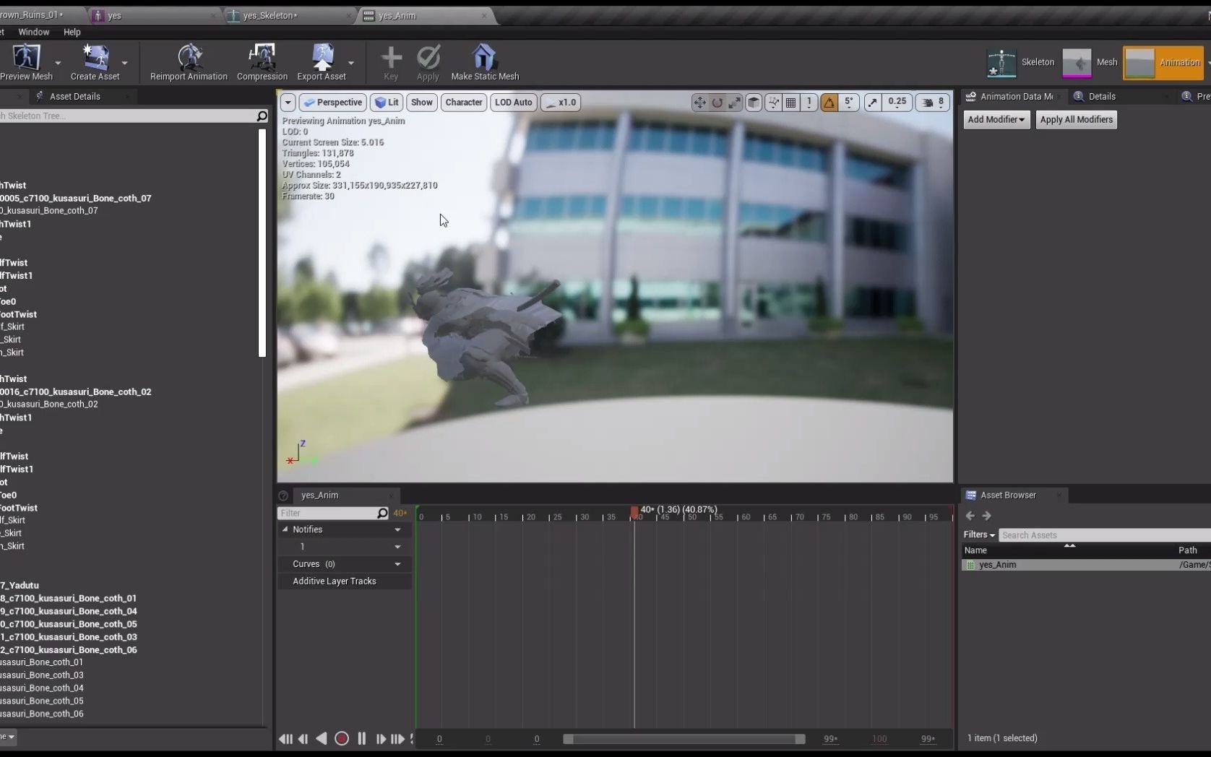Click the LOD Auto button
The width and height of the screenshot is (1211, 757).
coord(513,102)
